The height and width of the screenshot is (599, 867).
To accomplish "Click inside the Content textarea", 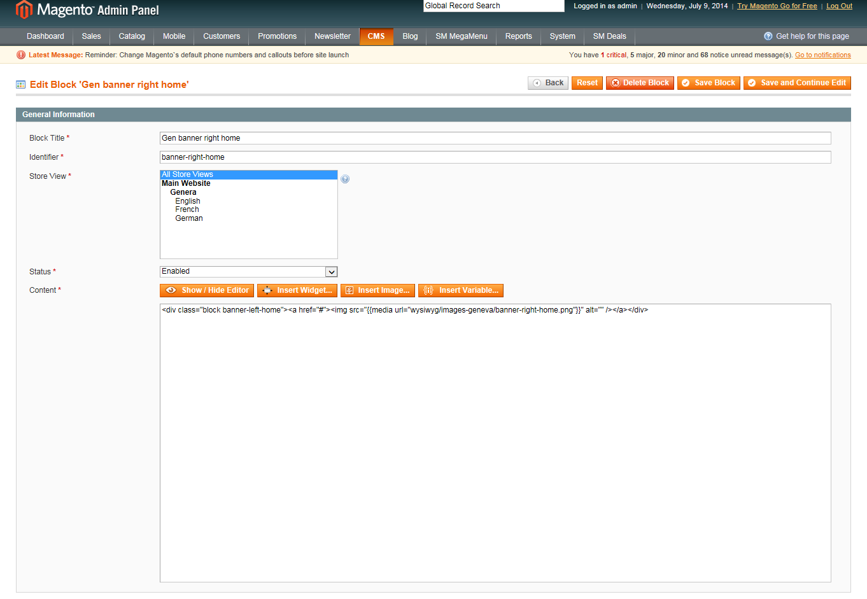I will (x=495, y=443).
